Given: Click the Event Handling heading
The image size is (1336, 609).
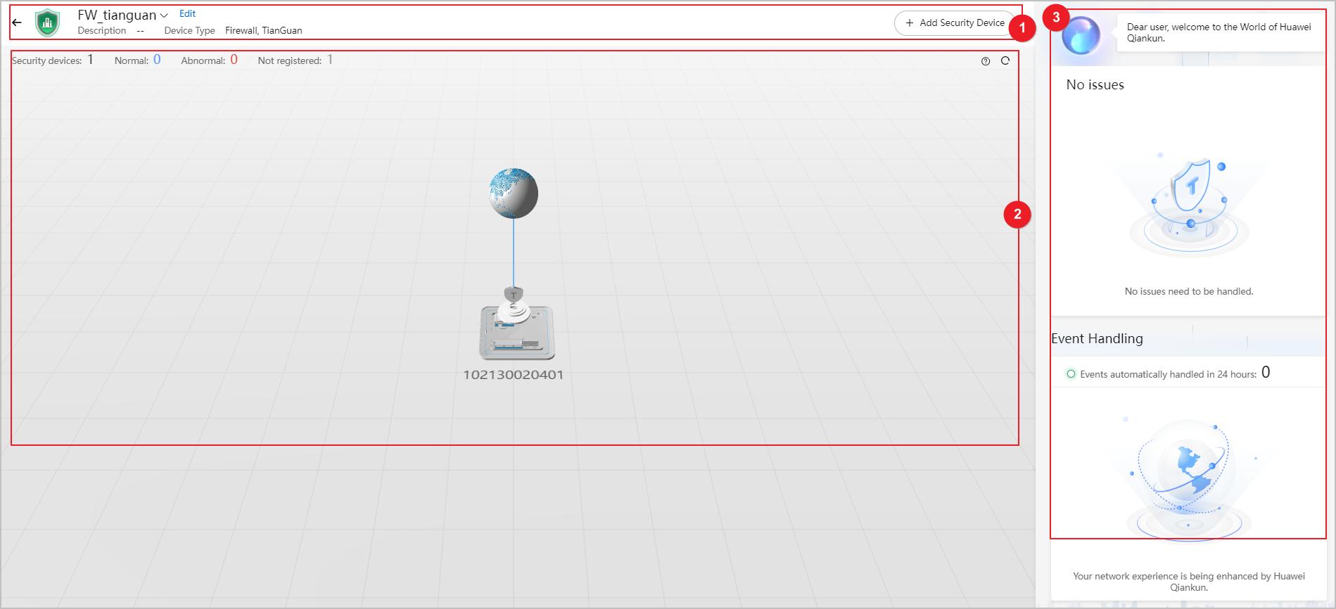Looking at the screenshot, I should coord(1097,338).
